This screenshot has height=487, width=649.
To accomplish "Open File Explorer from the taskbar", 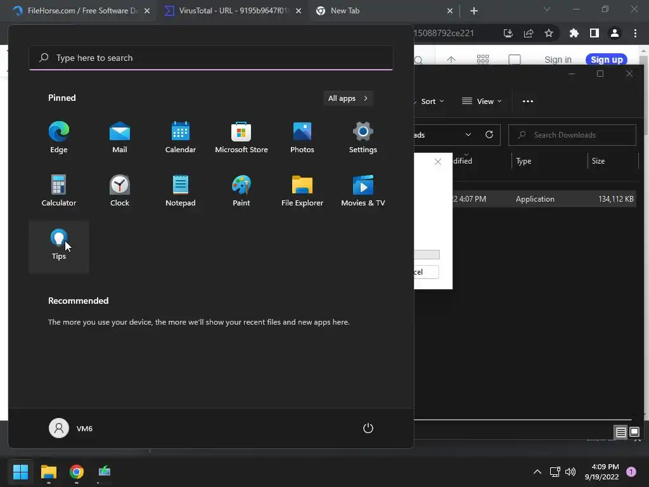I will pos(48,472).
